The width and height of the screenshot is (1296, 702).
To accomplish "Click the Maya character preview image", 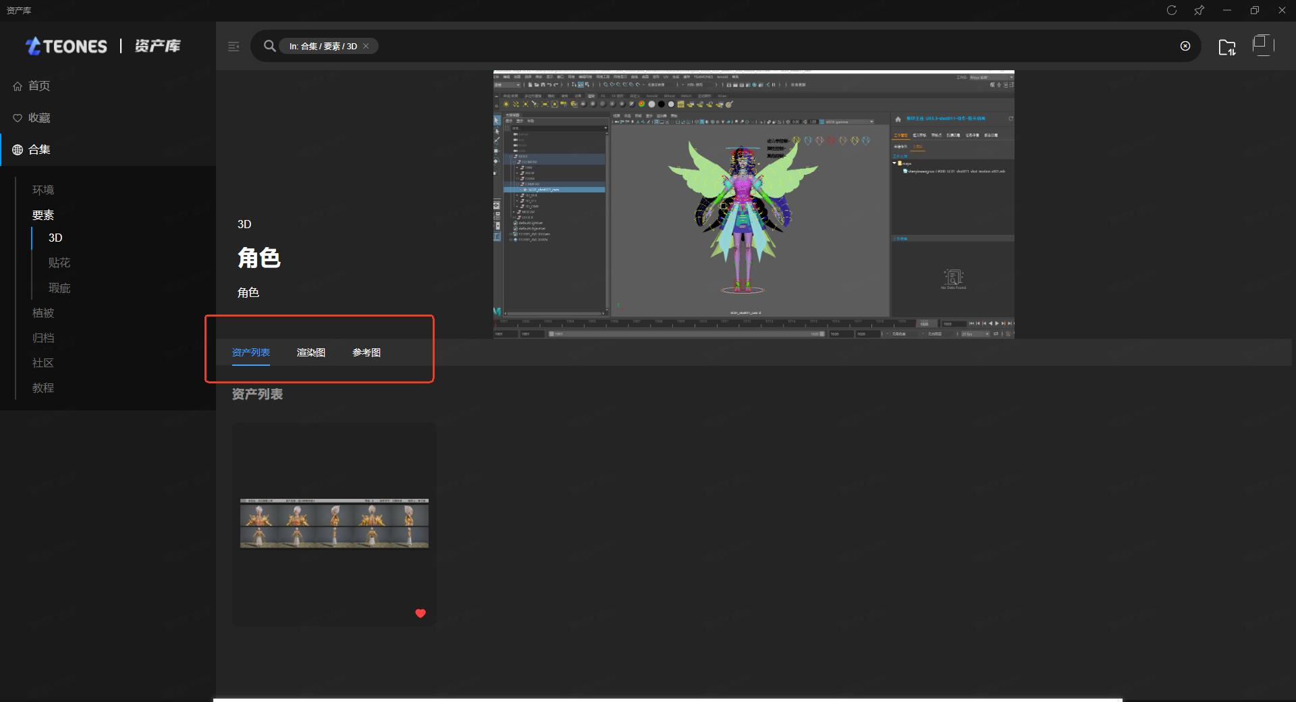I will click(x=753, y=204).
